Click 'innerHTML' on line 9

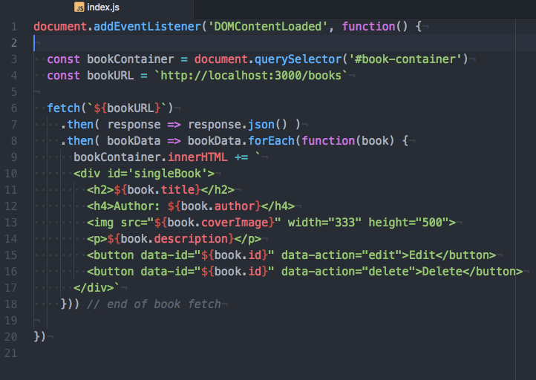pos(197,157)
